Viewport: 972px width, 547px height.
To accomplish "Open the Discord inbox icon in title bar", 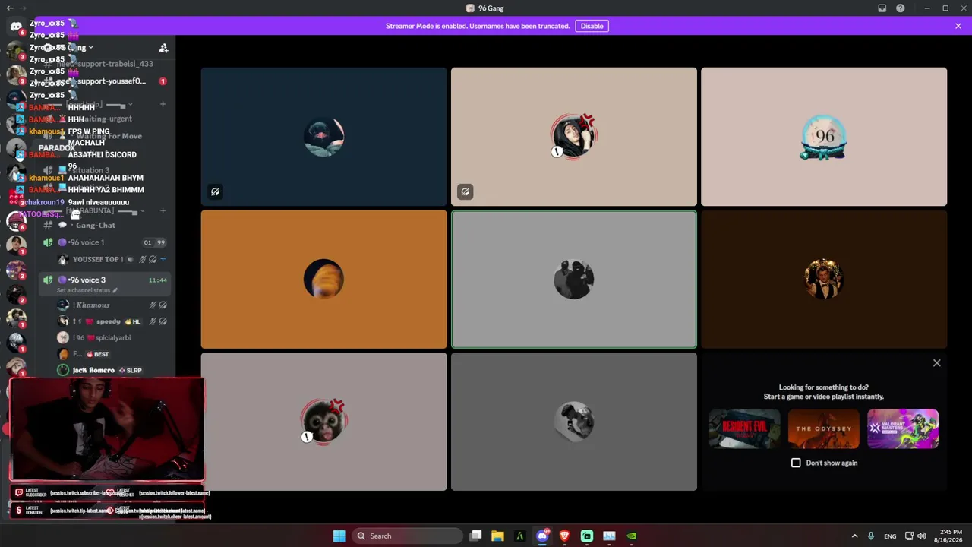I will click(882, 8).
